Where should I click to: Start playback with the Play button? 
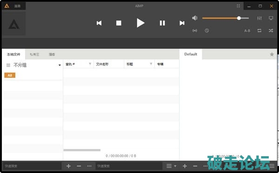pyautogui.click(x=140, y=23)
